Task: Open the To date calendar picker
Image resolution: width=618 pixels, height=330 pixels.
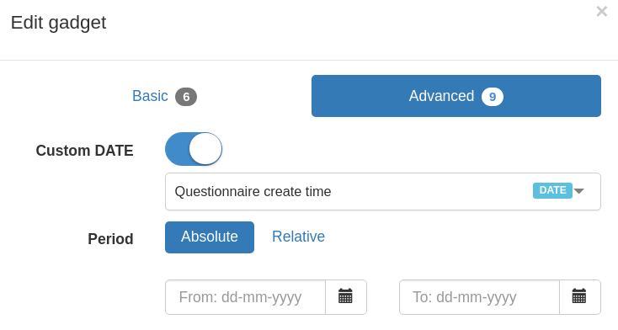Action: pos(579,297)
